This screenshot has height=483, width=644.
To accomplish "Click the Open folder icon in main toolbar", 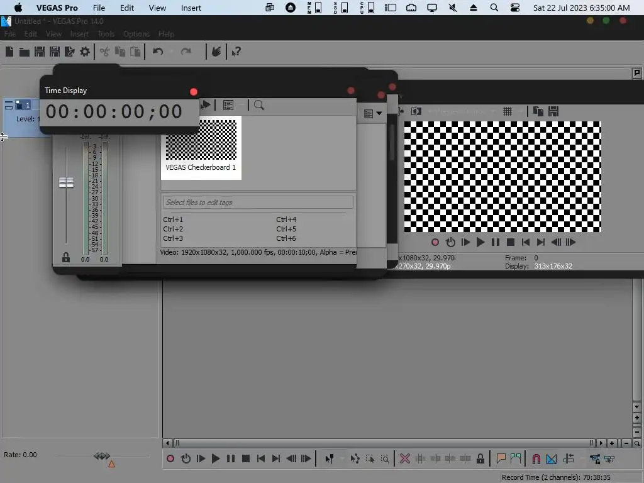I will pos(25,52).
